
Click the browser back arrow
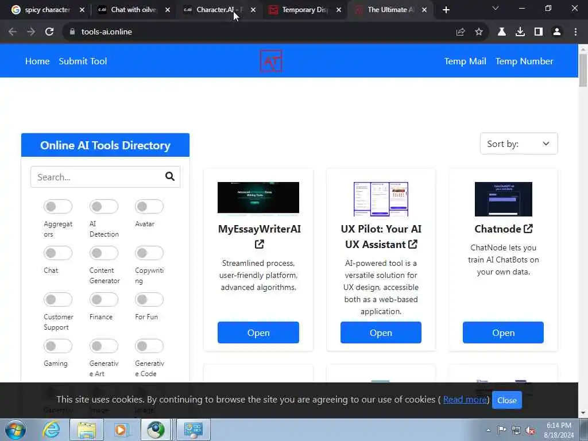tap(13, 32)
